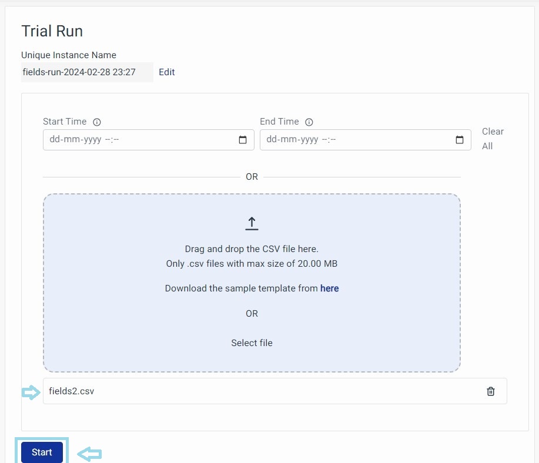The width and height of the screenshot is (539, 463).
Task: Click the Unique Instance Name value field
Action: point(86,72)
